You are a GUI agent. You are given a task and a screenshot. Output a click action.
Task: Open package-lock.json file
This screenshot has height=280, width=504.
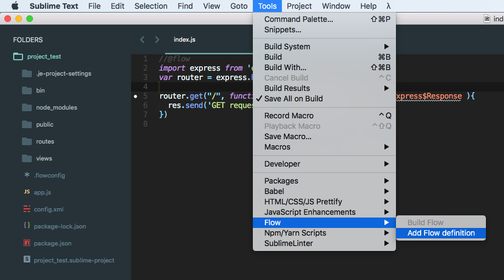tap(60, 226)
